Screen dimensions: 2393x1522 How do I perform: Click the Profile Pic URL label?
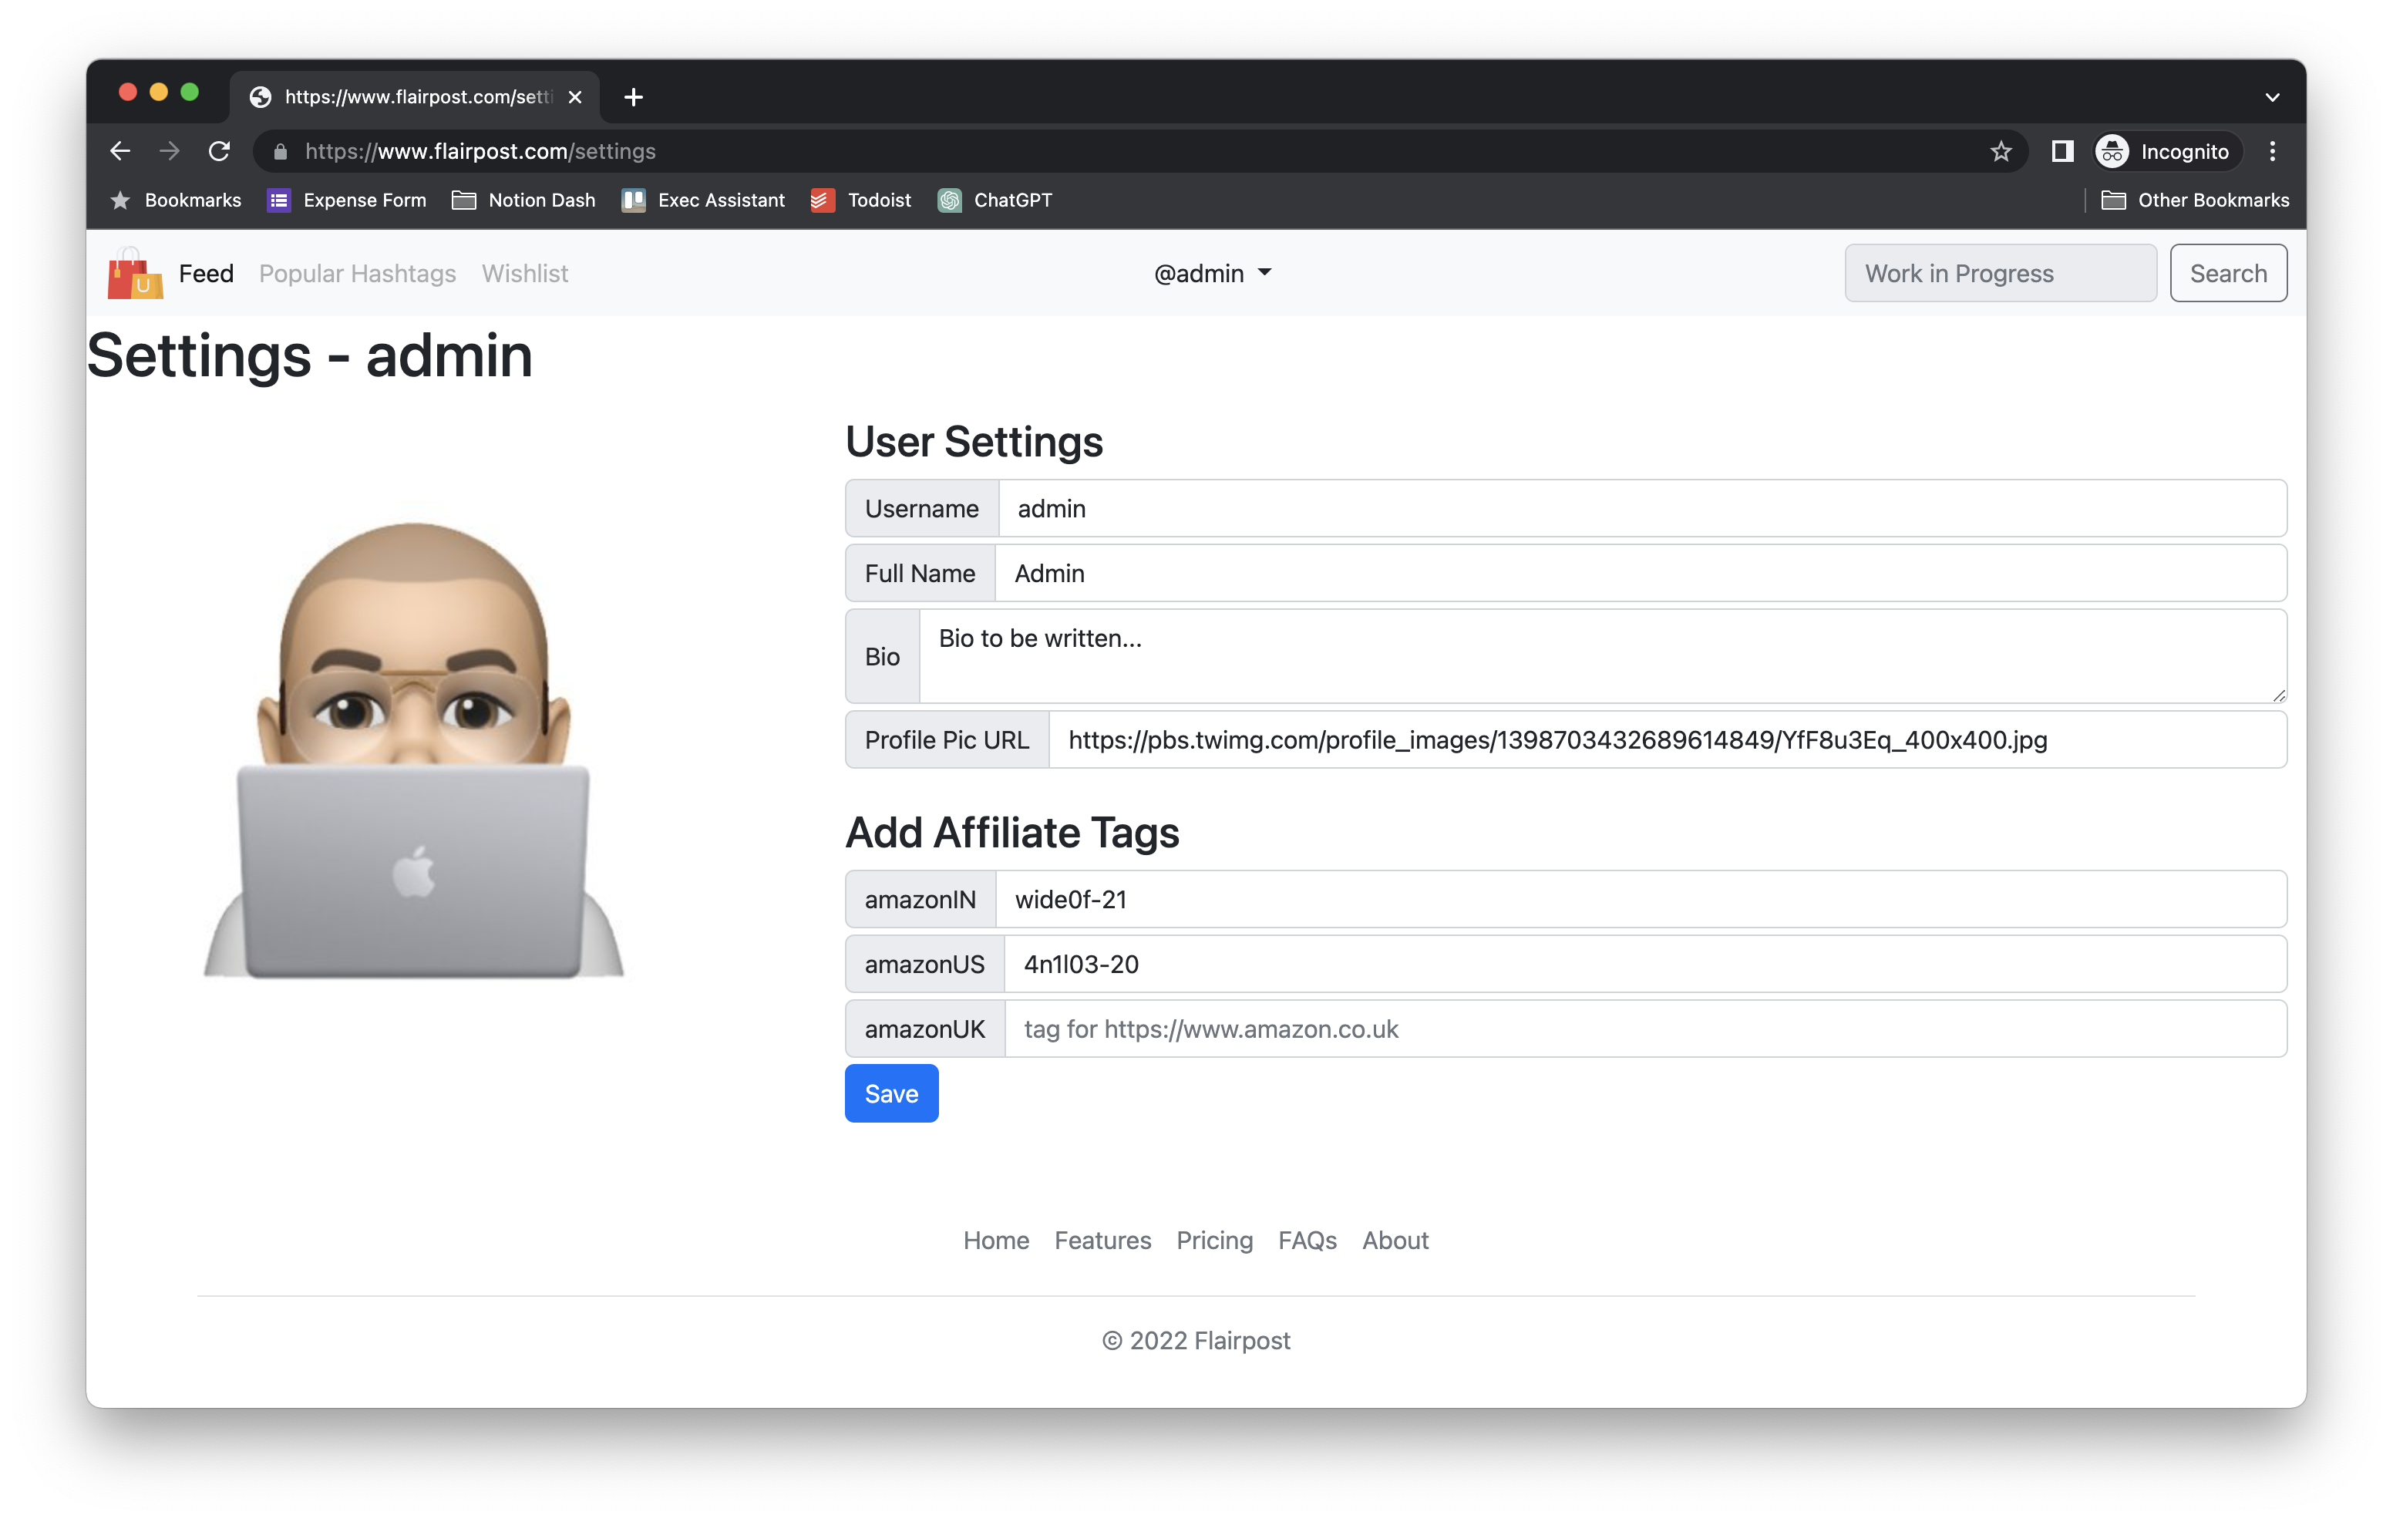(947, 739)
